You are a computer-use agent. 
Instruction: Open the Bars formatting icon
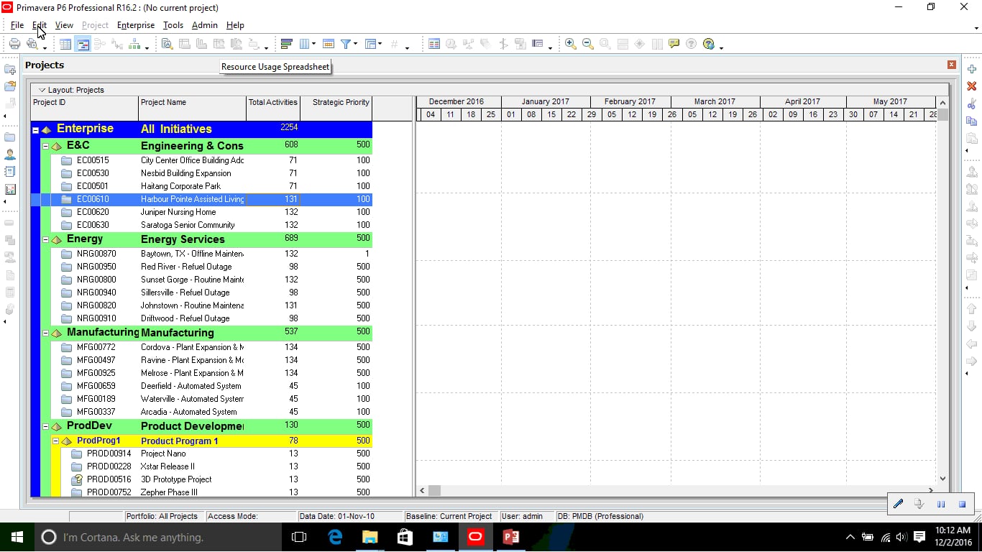(286, 44)
